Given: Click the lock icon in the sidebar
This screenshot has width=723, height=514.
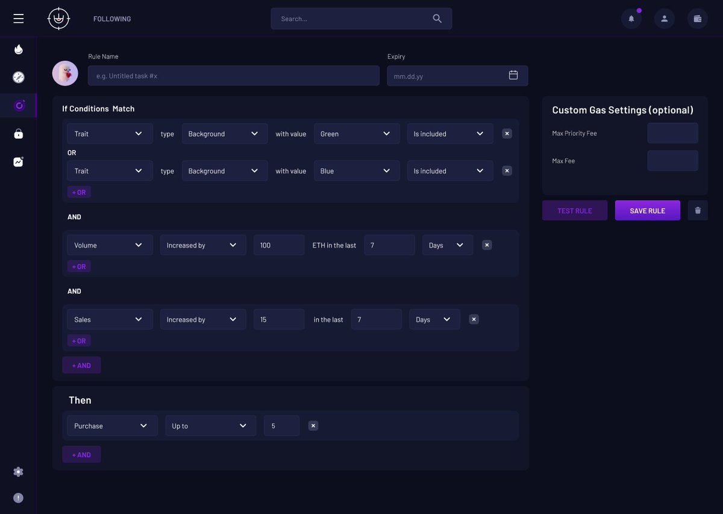Looking at the screenshot, I should 18,133.
